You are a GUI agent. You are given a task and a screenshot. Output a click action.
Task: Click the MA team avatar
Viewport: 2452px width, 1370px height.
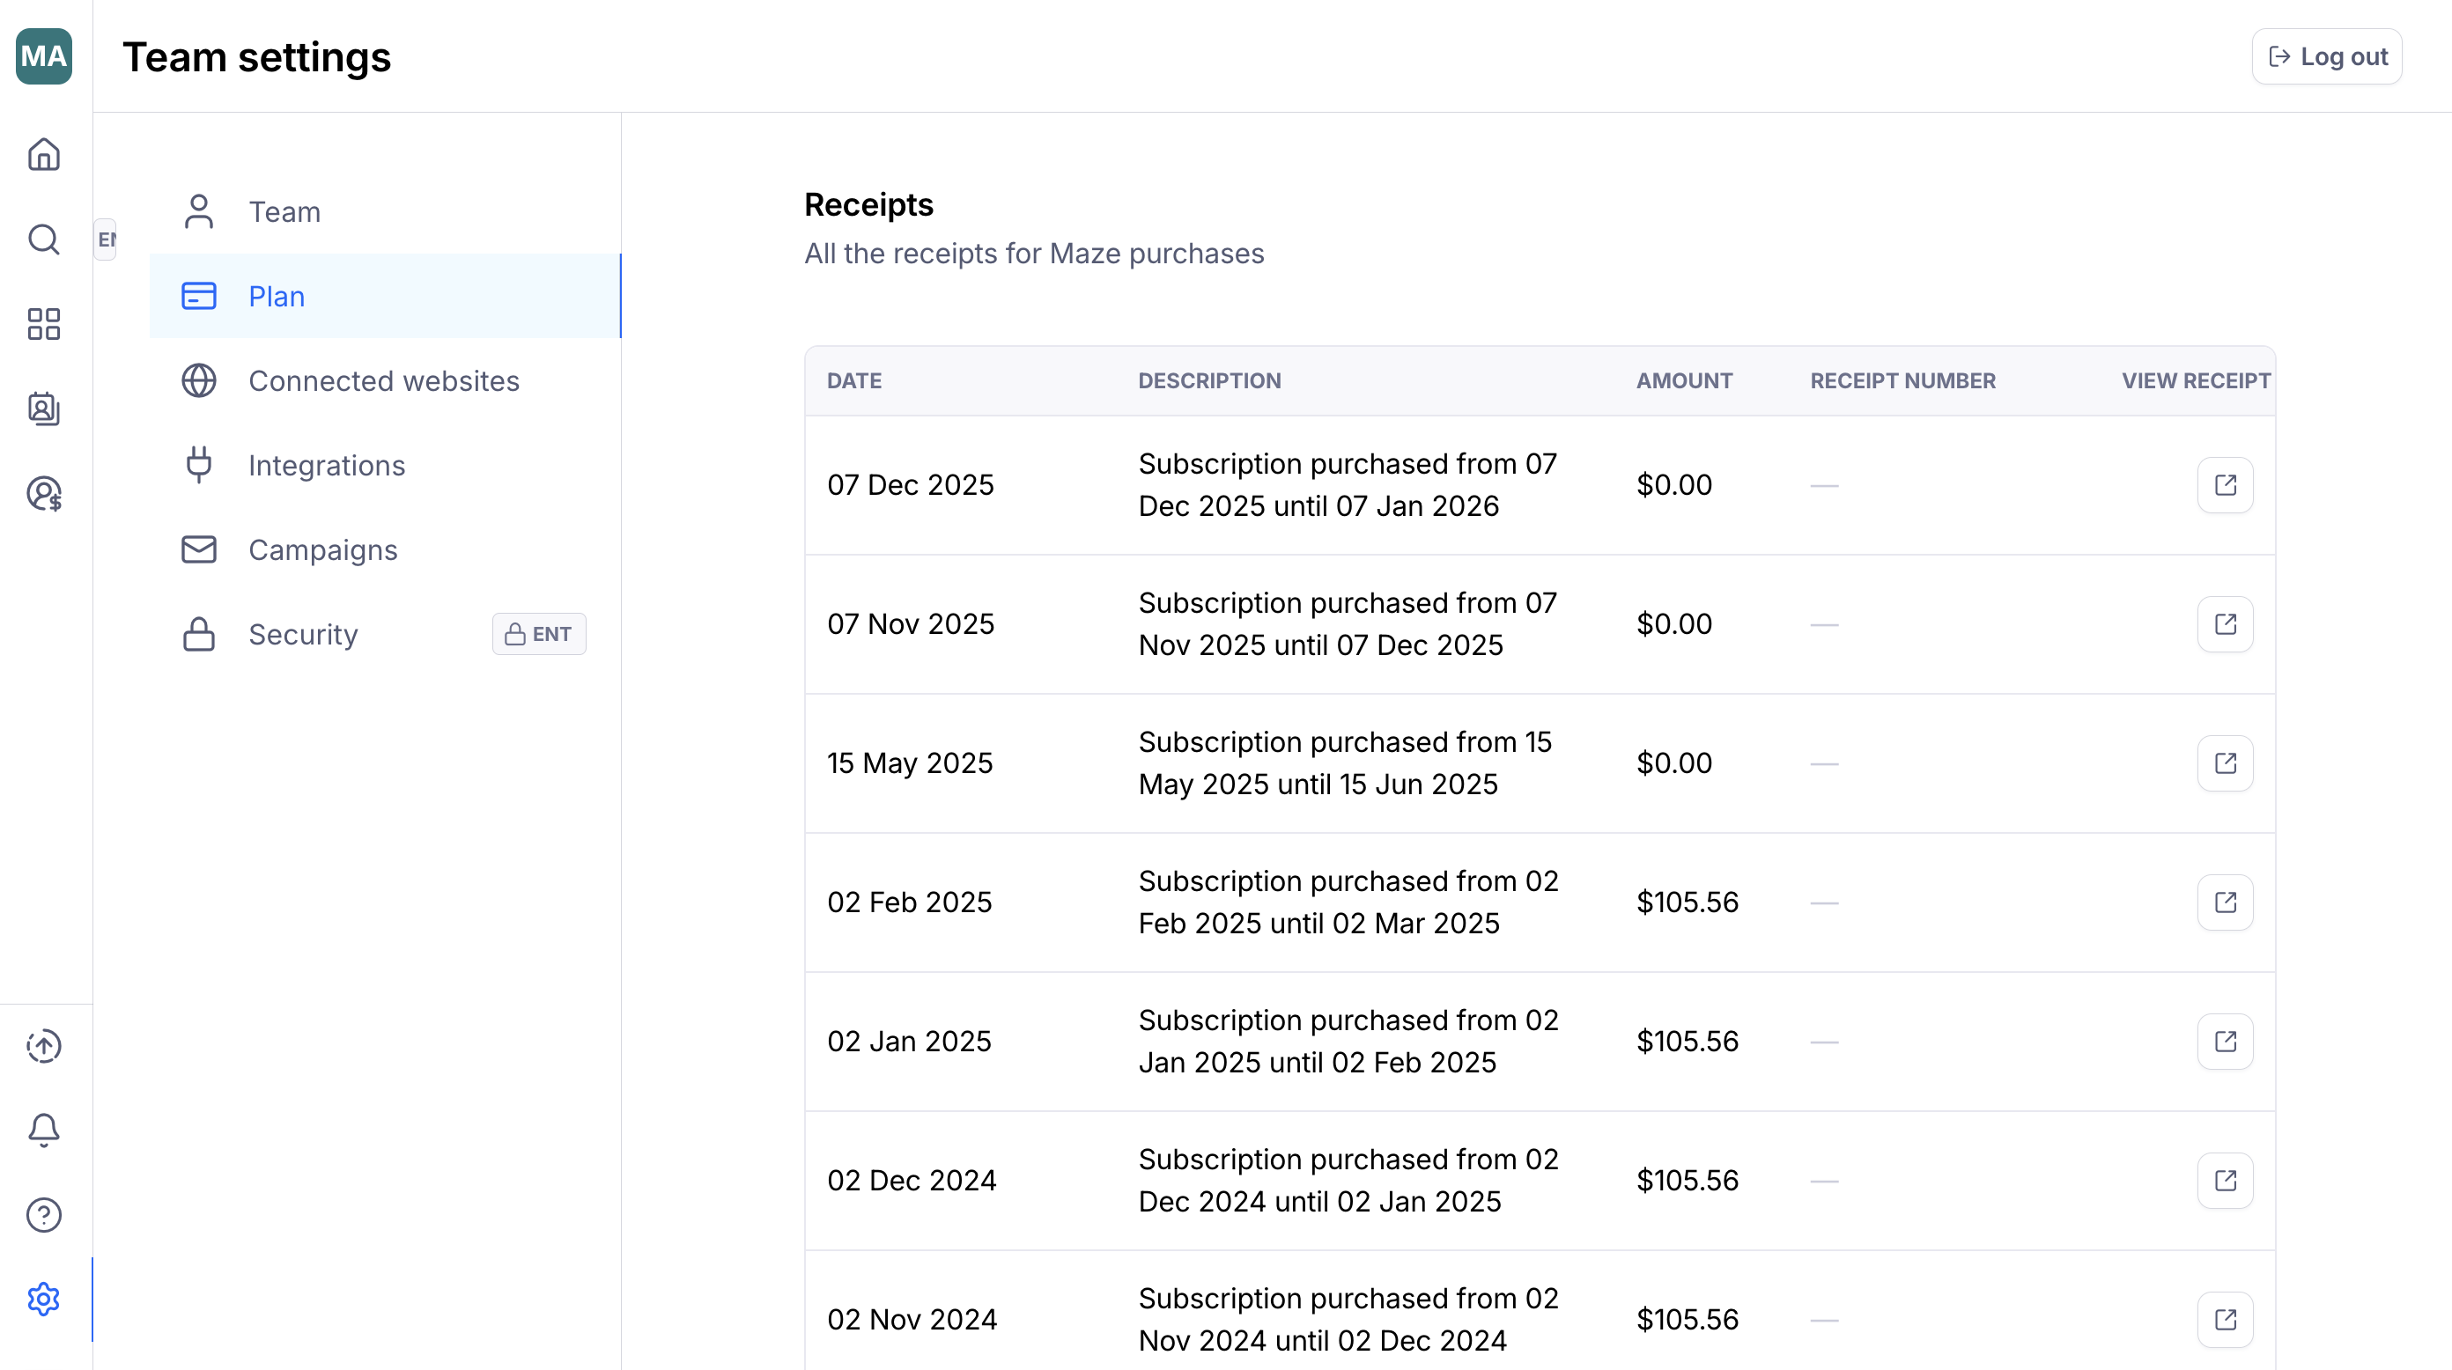[44, 56]
